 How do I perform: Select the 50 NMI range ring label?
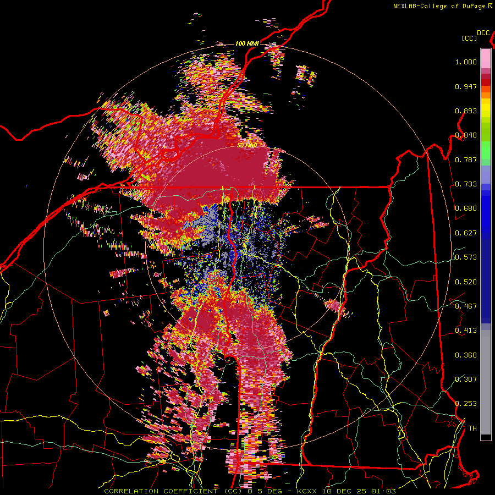tap(247, 145)
